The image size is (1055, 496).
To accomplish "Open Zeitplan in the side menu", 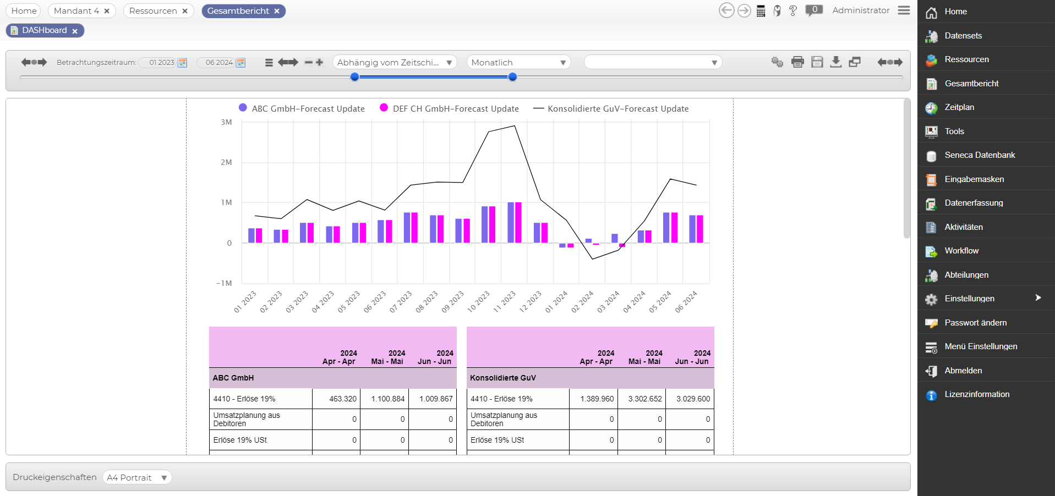I will [959, 107].
